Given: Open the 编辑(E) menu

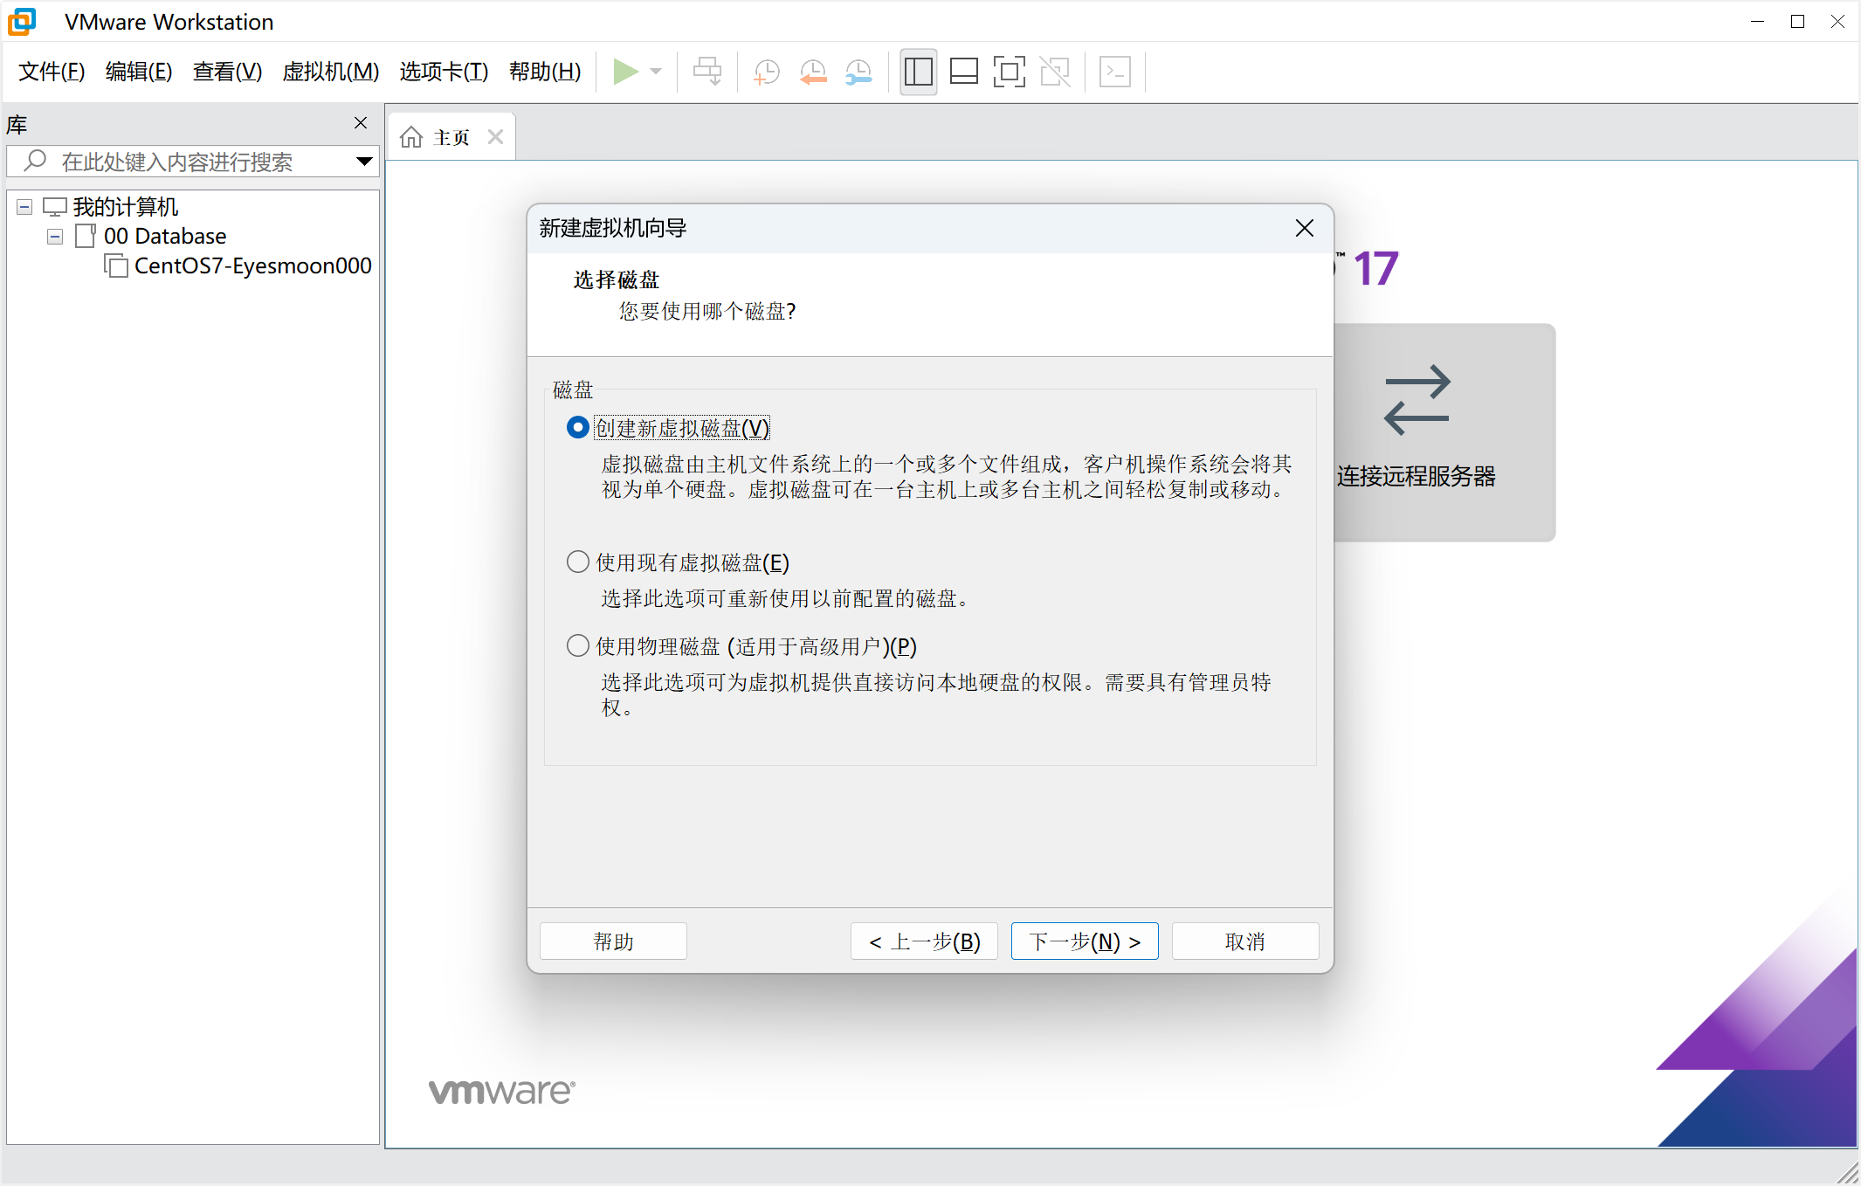Looking at the screenshot, I should [139, 72].
